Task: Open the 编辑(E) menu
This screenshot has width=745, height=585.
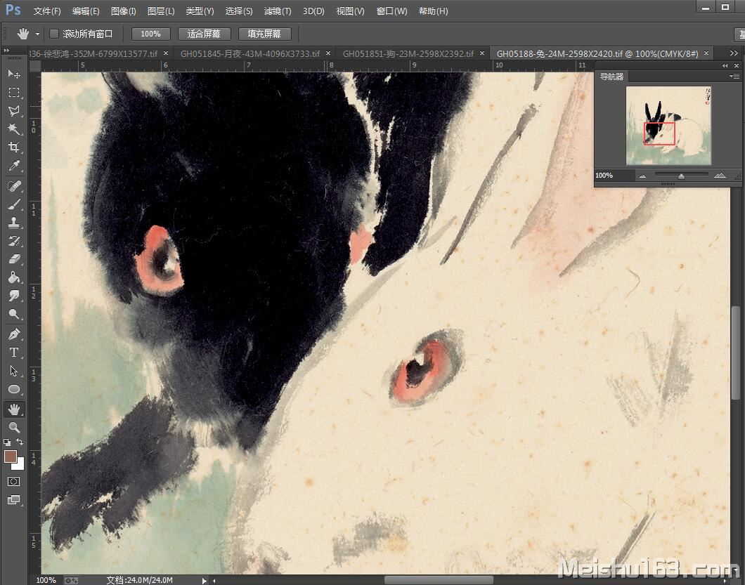Action: [x=86, y=11]
